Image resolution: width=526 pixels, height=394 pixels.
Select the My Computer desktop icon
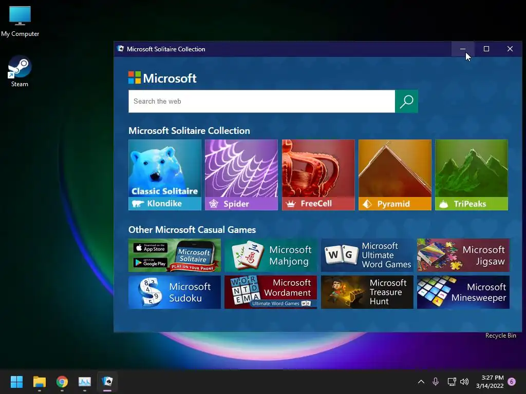click(20, 22)
